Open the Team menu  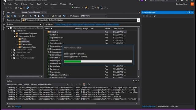tap(32, 4)
